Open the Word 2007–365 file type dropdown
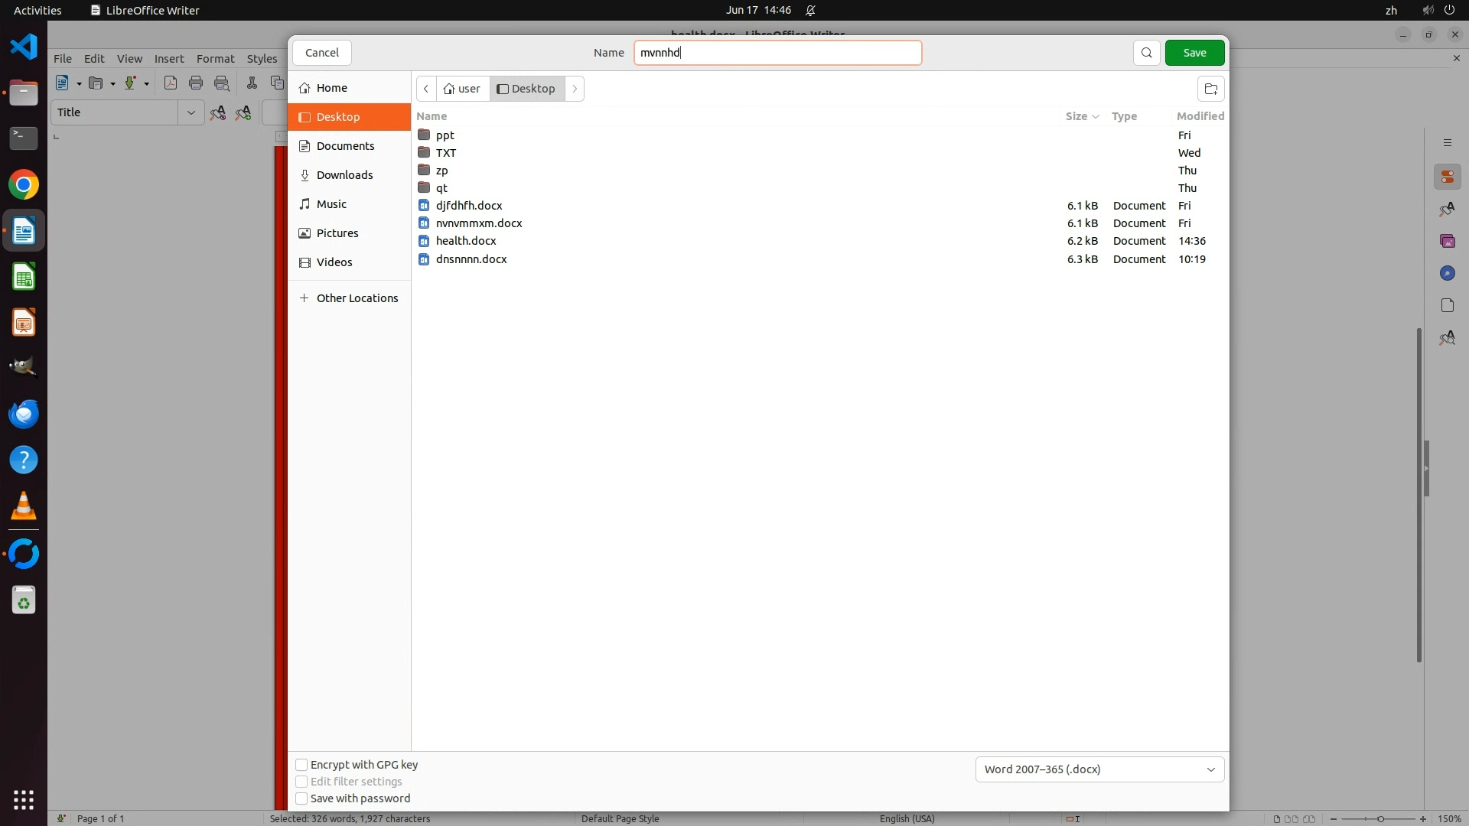The image size is (1469, 826). [x=1099, y=769]
